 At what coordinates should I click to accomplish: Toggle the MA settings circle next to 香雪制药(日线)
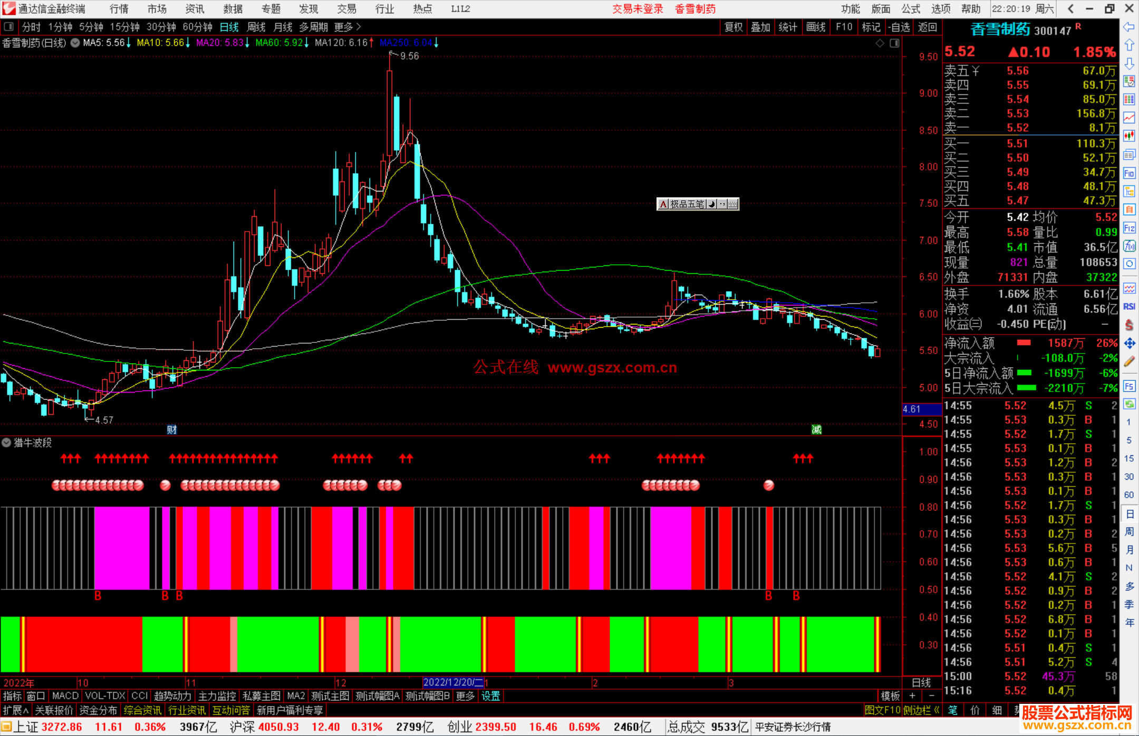[75, 43]
